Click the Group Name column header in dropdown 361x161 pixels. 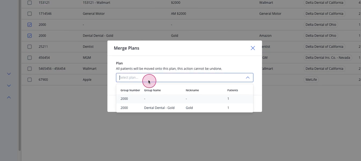click(x=152, y=90)
